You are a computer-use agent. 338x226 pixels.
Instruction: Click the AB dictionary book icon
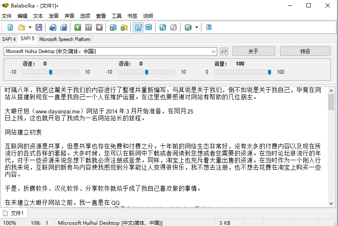pos(149,27)
